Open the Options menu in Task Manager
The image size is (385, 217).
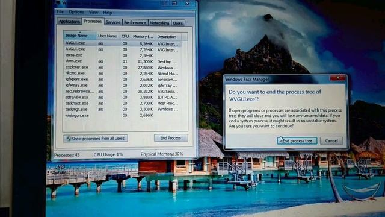(x=76, y=12)
